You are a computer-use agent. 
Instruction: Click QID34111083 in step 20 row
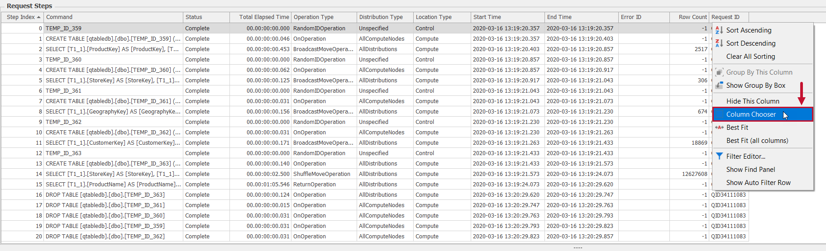(x=729, y=237)
